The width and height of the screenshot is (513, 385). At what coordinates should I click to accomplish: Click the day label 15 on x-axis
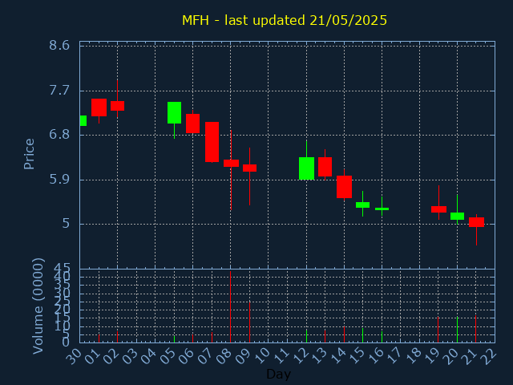pyautogui.click(x=357, y=356)
